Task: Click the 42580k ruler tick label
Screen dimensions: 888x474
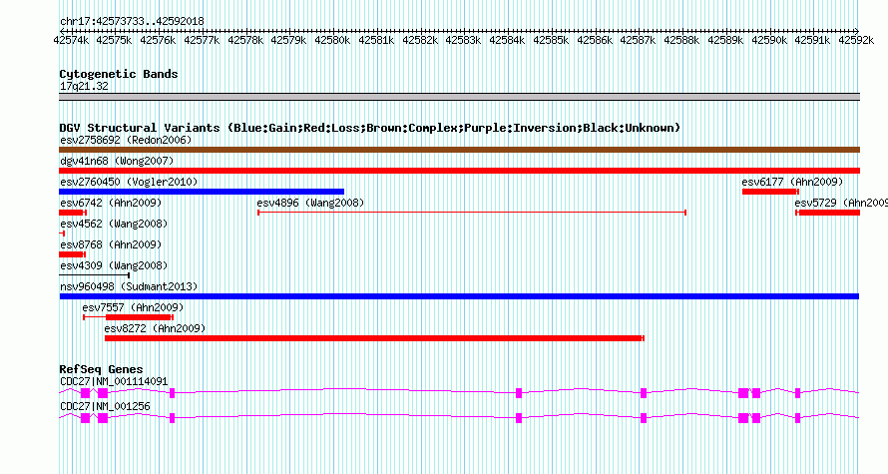Action: pos(332,40)
